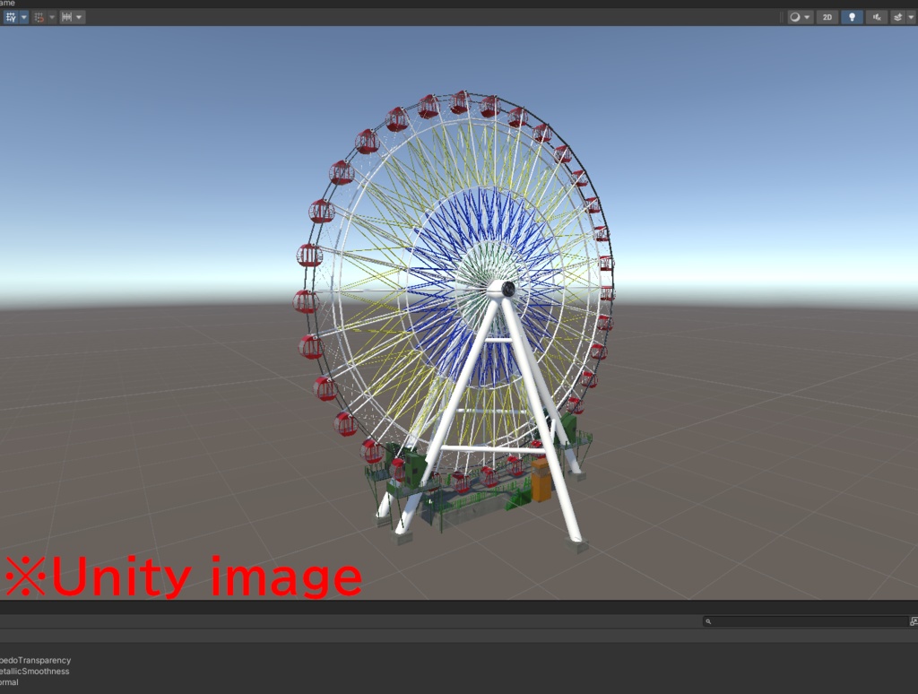Open the grid options dropdown arrow

[23, 16]
